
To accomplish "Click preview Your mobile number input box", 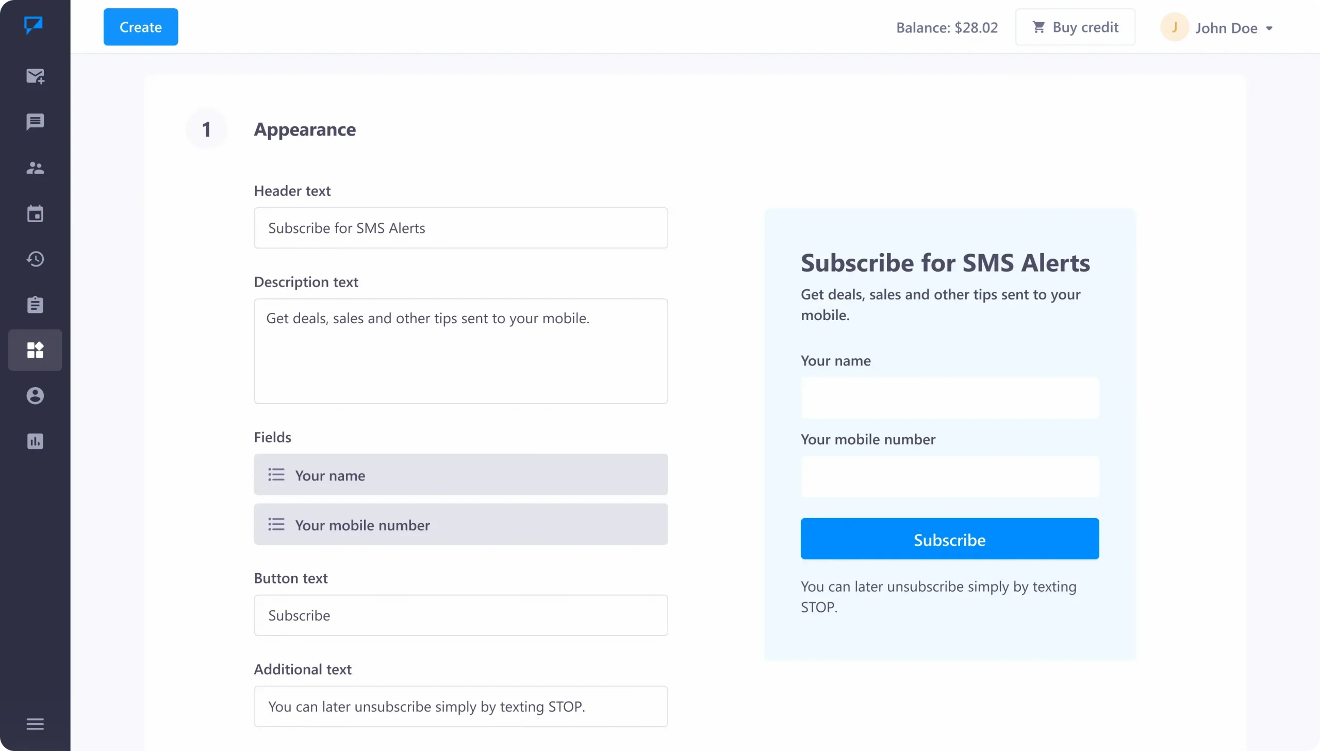I will point(949,476).
